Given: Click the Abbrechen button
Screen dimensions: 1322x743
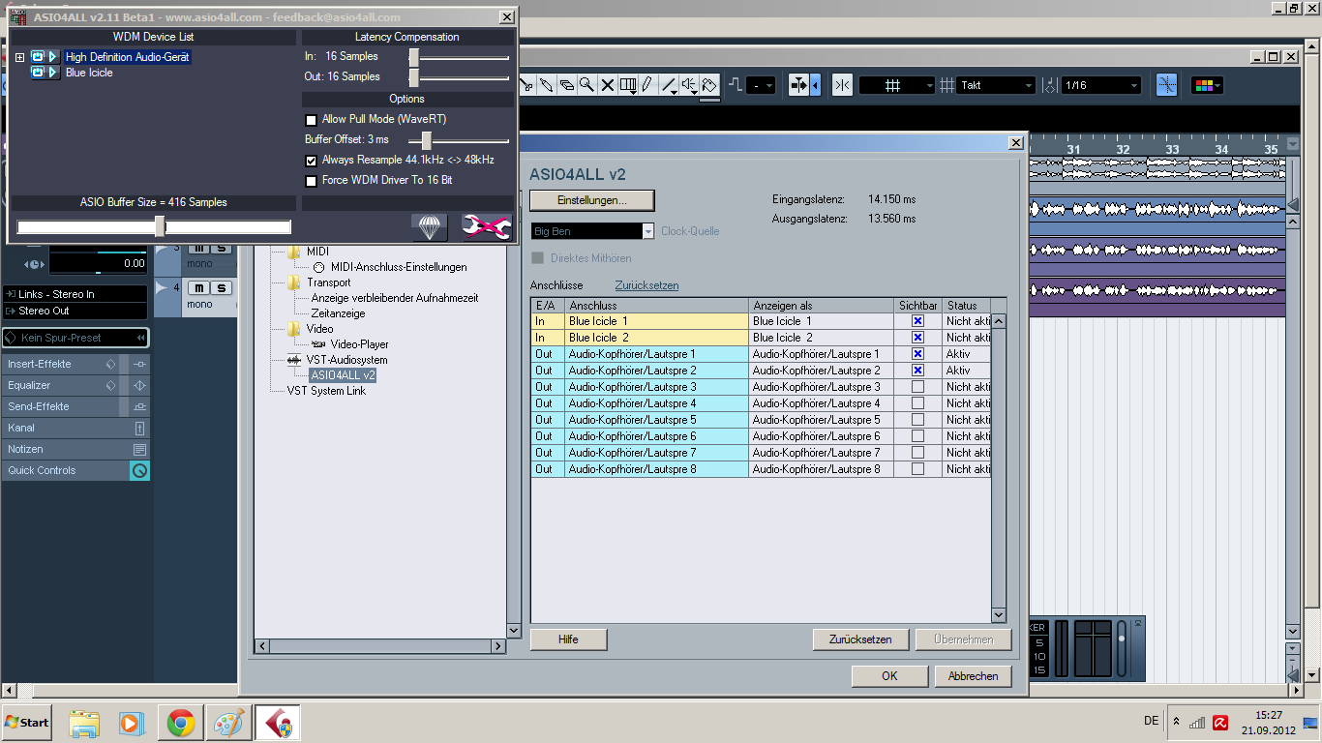Looking at the screenshot, I should (x=973, y=676).
